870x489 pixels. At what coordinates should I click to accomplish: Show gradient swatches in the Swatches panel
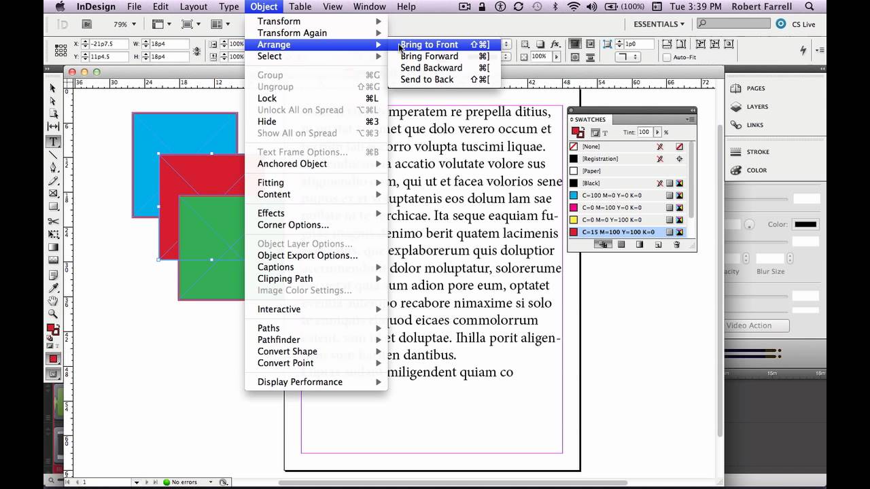click(x=639, y=244)
